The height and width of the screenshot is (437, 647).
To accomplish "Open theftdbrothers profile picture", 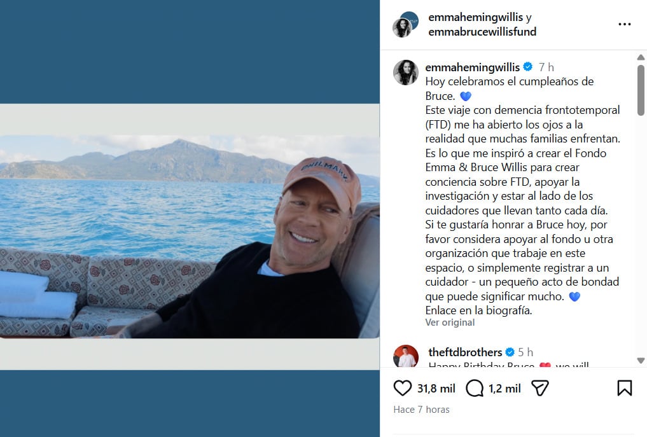I will [405, 355].
